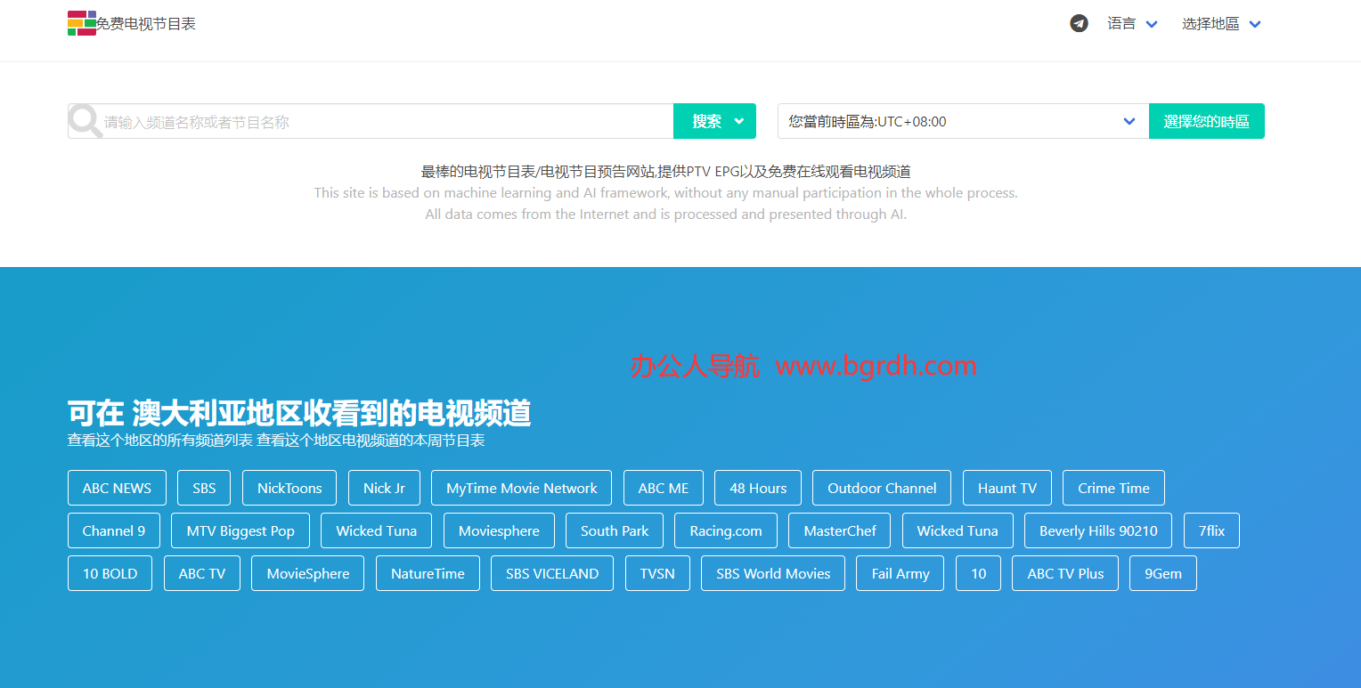The width and height of the screenshot is (1361, 688).
Task: Click the colorful site logo icon
Action: point(82,24)
